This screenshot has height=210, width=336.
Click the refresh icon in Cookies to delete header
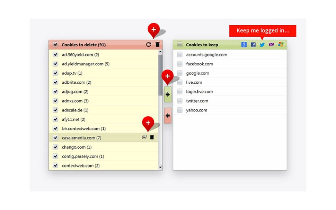(149, 44)
